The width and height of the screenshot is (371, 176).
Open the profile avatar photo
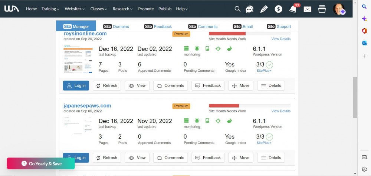[339, 9]
